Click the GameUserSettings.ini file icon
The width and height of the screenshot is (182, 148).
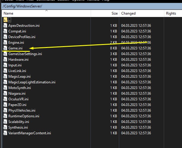[x=5, y=54]
